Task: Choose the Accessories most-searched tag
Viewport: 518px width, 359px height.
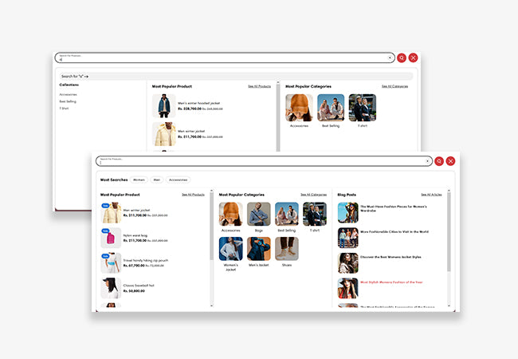Action: click(x=179, y=180)
